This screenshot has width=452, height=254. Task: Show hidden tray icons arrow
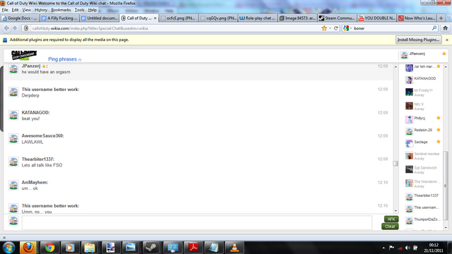(383, 248)
